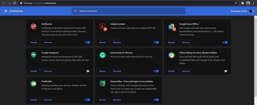Open Chrome's three-dot menu

[x=254, y=3]
